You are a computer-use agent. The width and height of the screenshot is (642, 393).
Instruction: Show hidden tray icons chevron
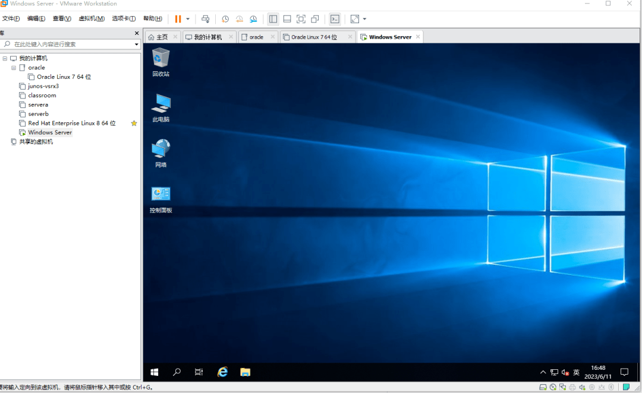click(543, 372)
